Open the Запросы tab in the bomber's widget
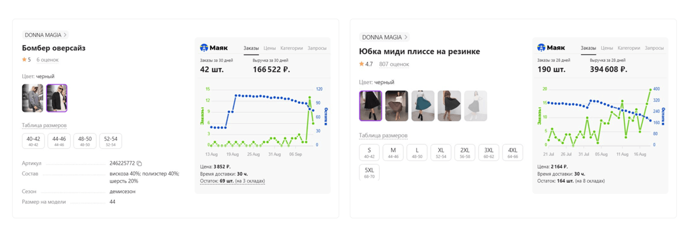689x237 pixels. (317, 48)
